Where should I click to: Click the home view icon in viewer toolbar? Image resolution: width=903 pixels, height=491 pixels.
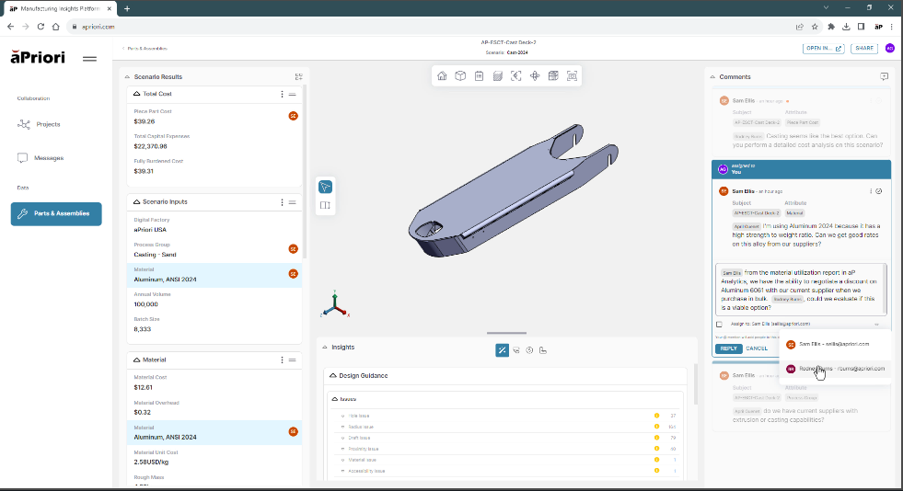coord(443,76)
